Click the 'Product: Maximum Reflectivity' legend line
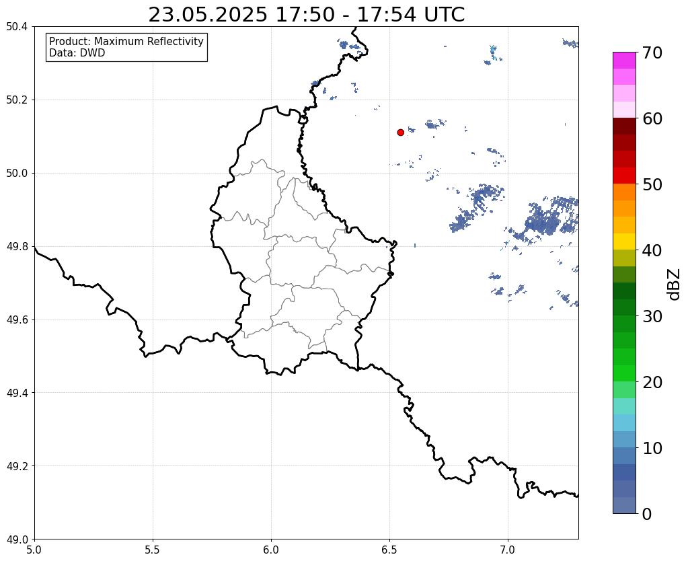Image resolution: width=688 pixels, height=561 pixels. 126,41
